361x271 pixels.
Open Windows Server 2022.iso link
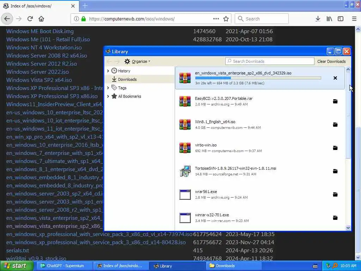[x=37, y=72]
